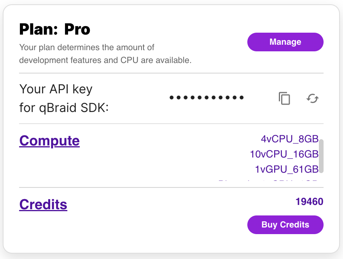Regenerate the API key with refresh icon
The width and height of the screenshot is (343, 259).
(312, 99)
